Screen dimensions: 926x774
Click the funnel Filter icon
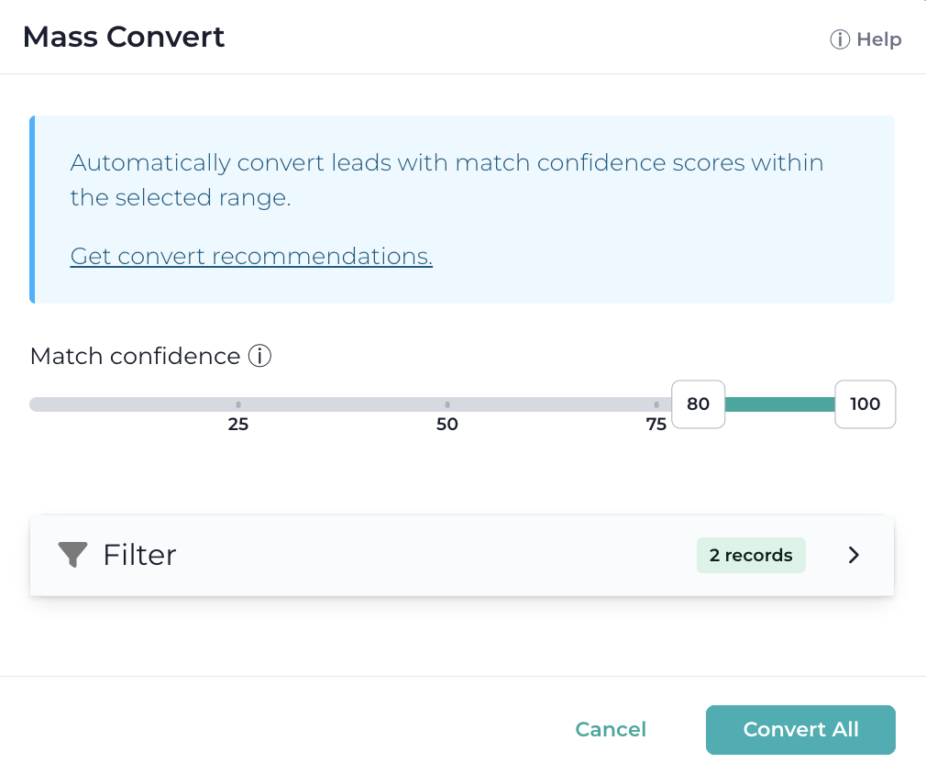click(x=72, y=555)
